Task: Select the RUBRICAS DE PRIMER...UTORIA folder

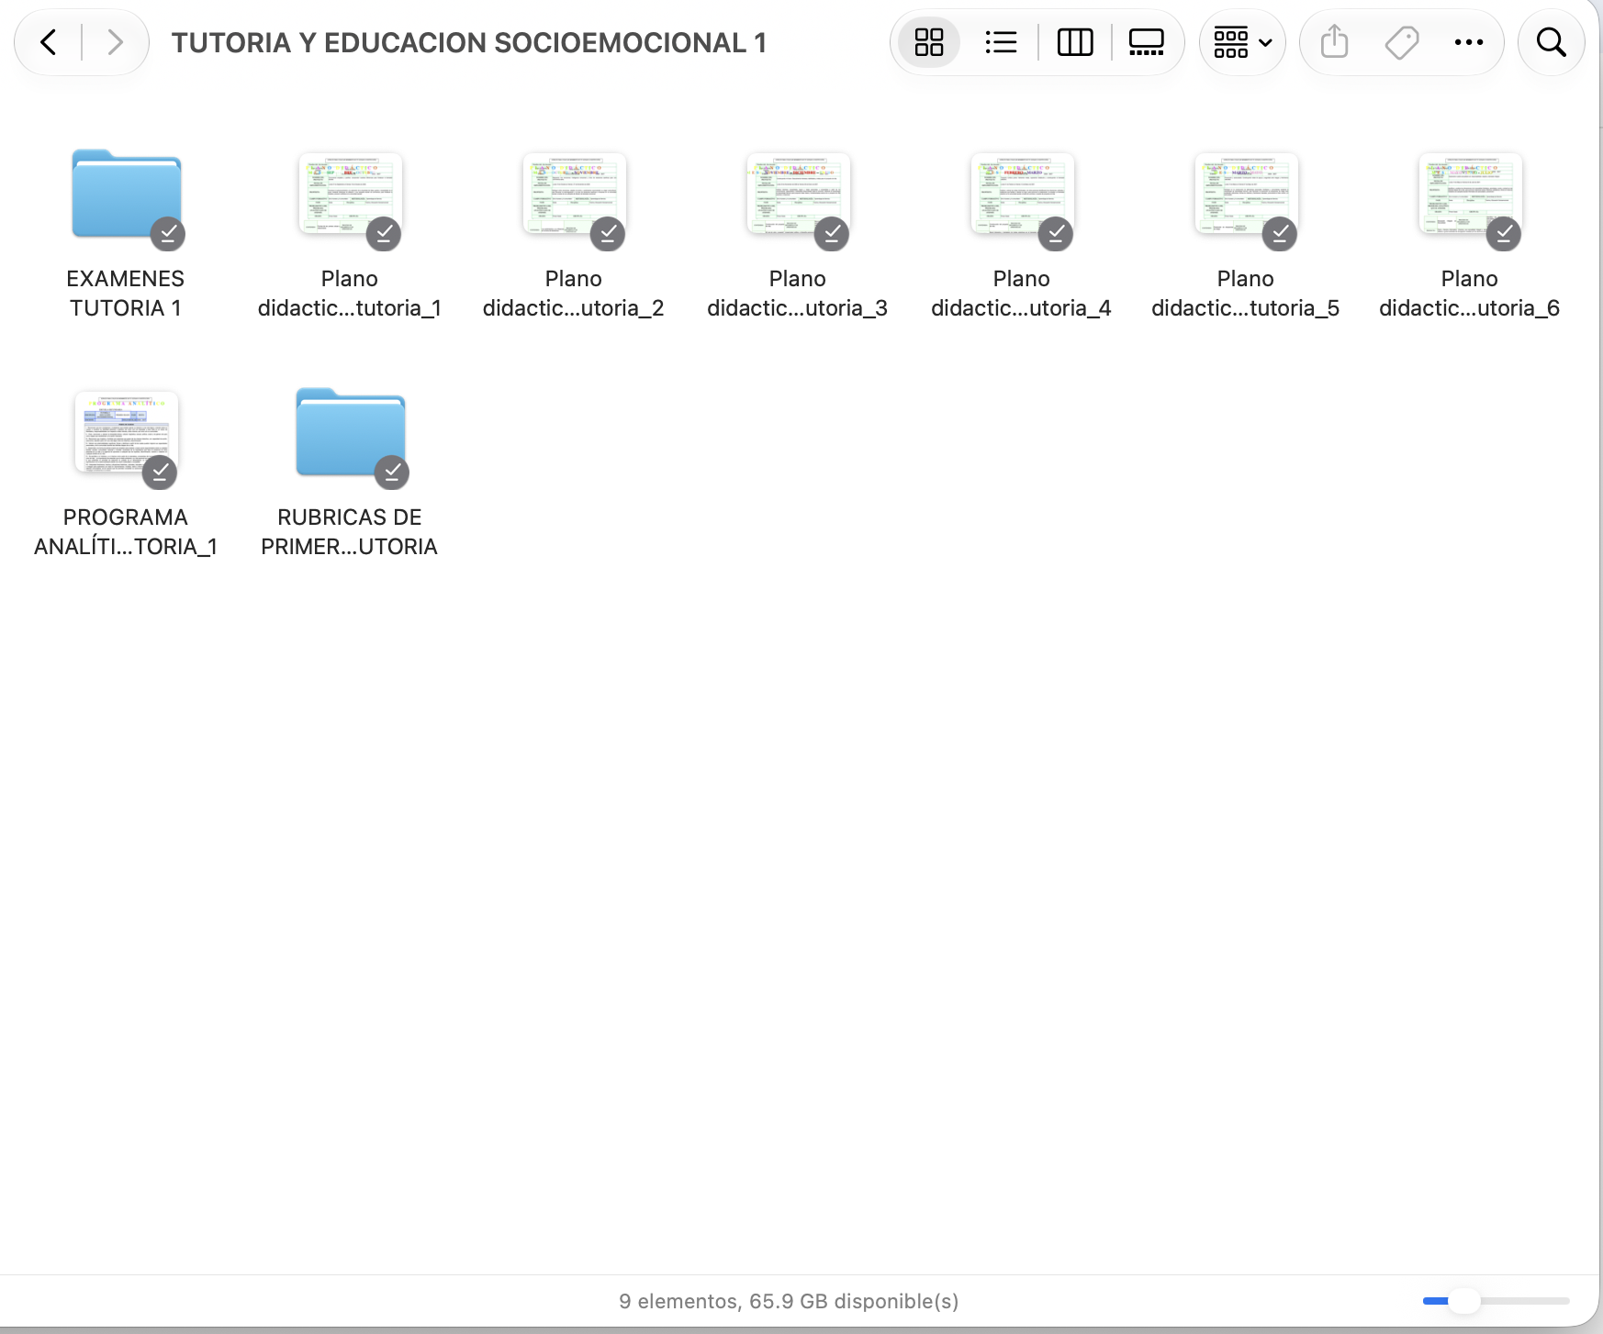Action: pos(351,433)
